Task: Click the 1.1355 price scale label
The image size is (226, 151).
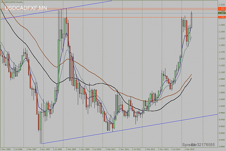Action: click(222, 66)
